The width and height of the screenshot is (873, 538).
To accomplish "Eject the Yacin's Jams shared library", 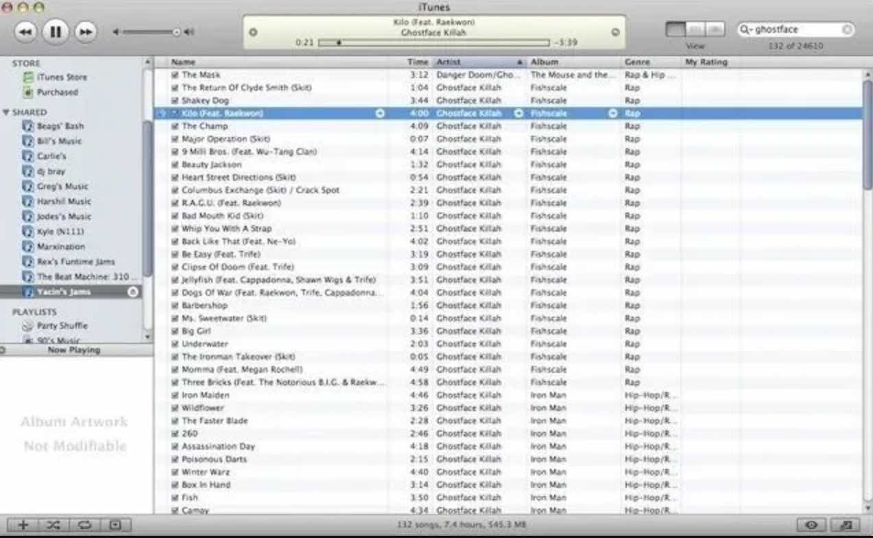I will pyautogui.click(x=133, y=292).
